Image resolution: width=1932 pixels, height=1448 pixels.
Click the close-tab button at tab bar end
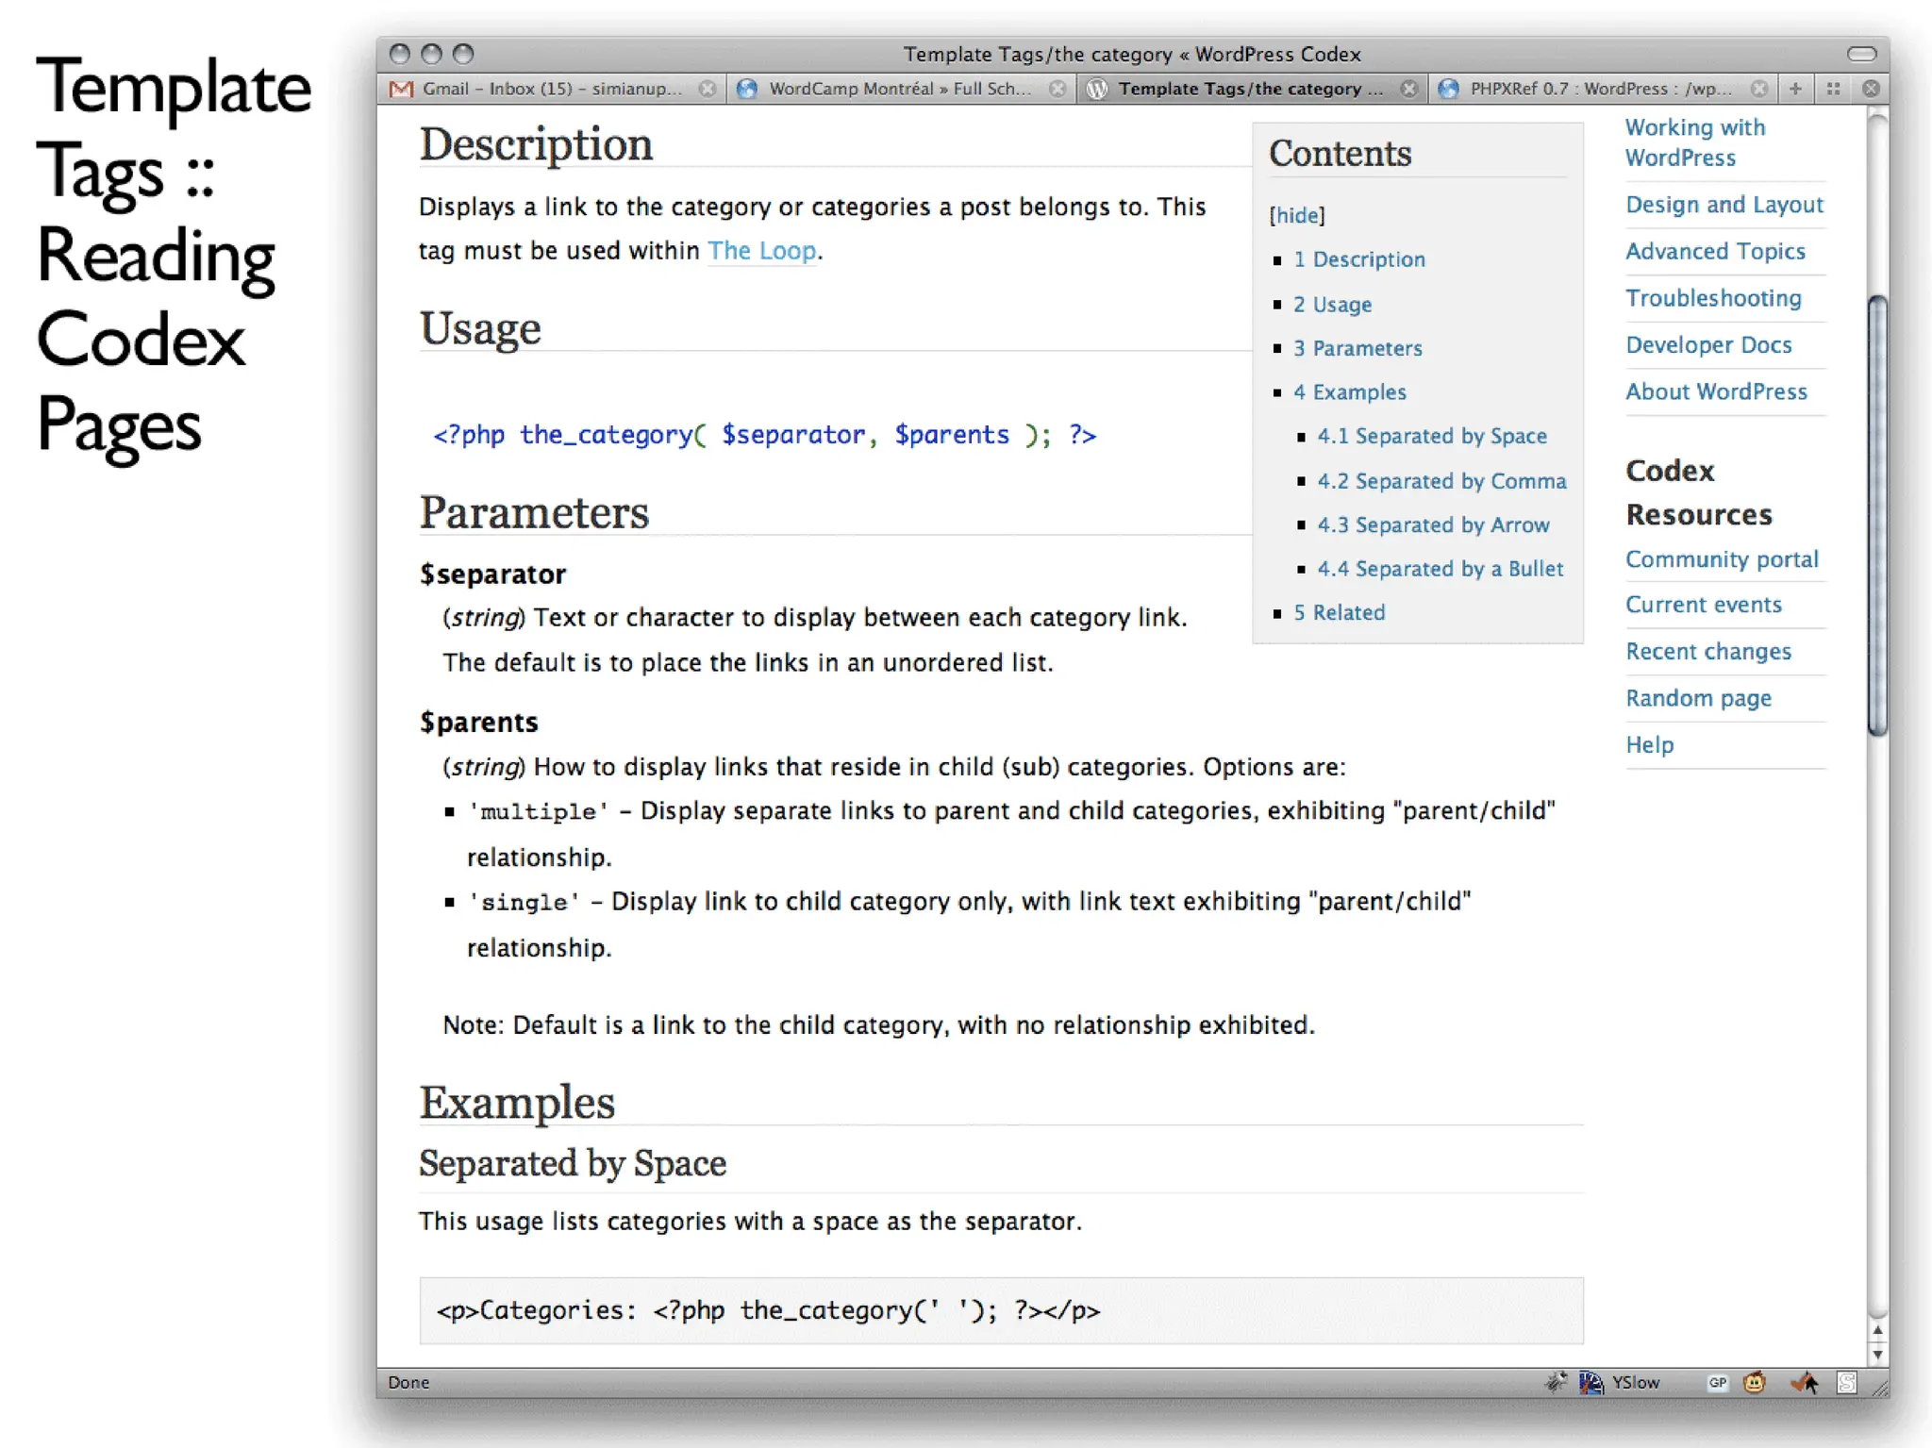pos(1871,89)
